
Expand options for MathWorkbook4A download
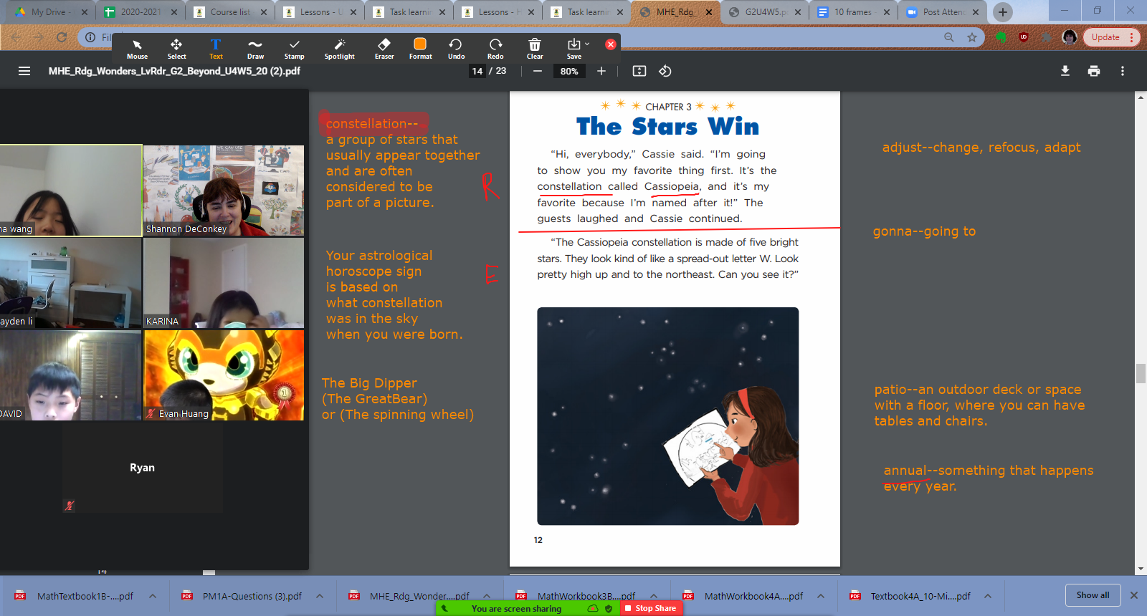click(821, 596)
